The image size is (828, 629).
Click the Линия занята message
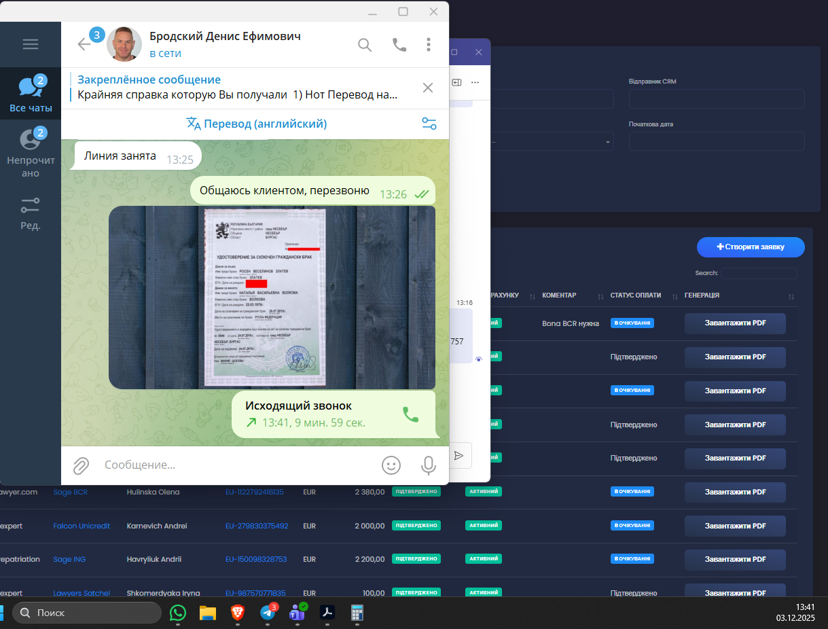pyautogui.click(x=138, y=156)
